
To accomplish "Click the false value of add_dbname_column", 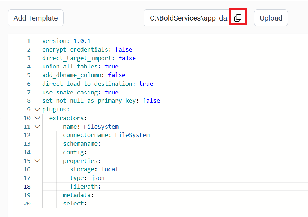I will [117, 75].
